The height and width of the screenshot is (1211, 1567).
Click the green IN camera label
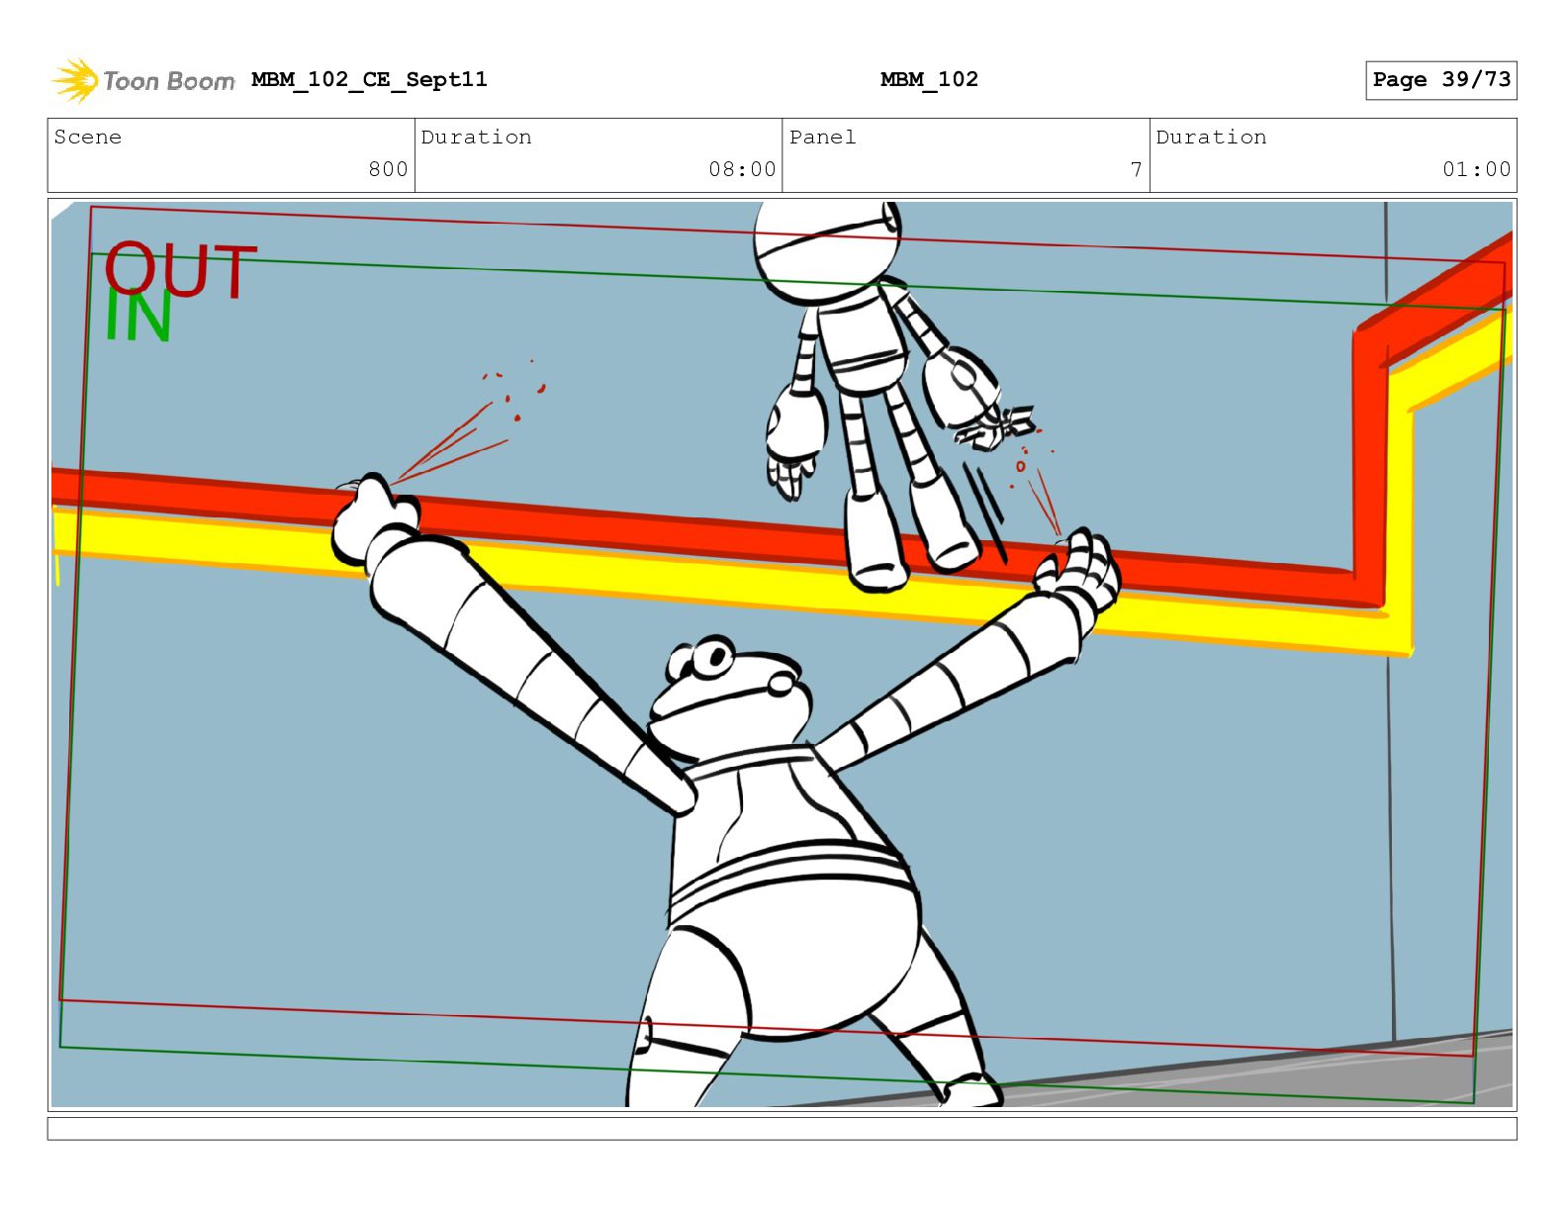coord(138,317)
